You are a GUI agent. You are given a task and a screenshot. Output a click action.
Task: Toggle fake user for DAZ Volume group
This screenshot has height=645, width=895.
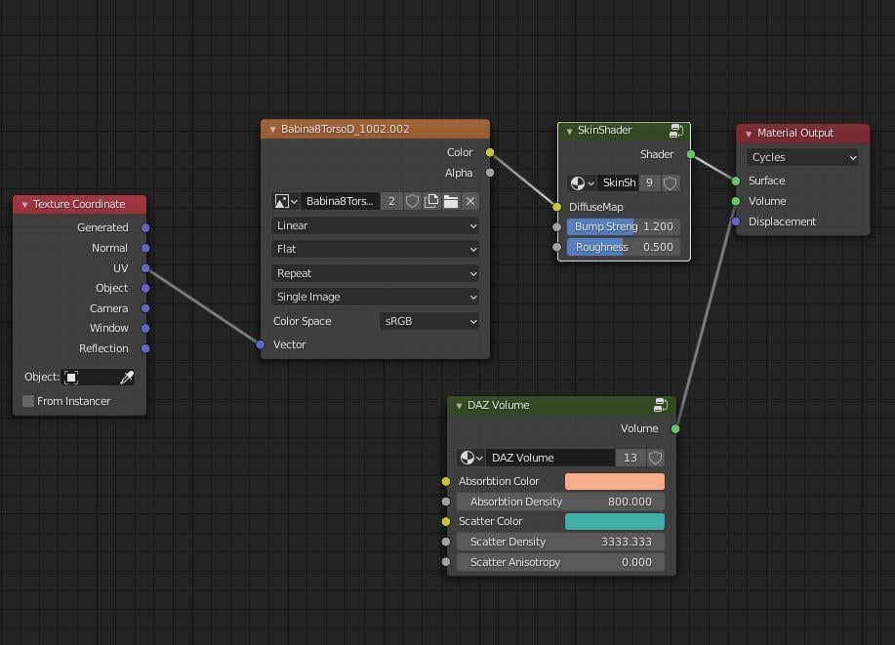click(656, 458)
